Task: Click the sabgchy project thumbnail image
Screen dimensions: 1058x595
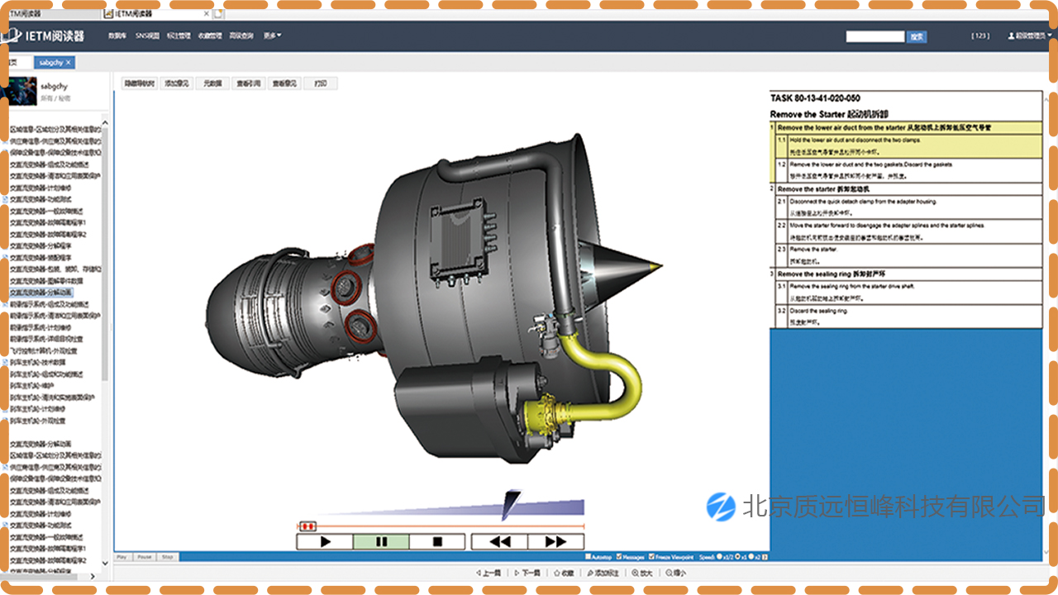Action: coord(22,91)
